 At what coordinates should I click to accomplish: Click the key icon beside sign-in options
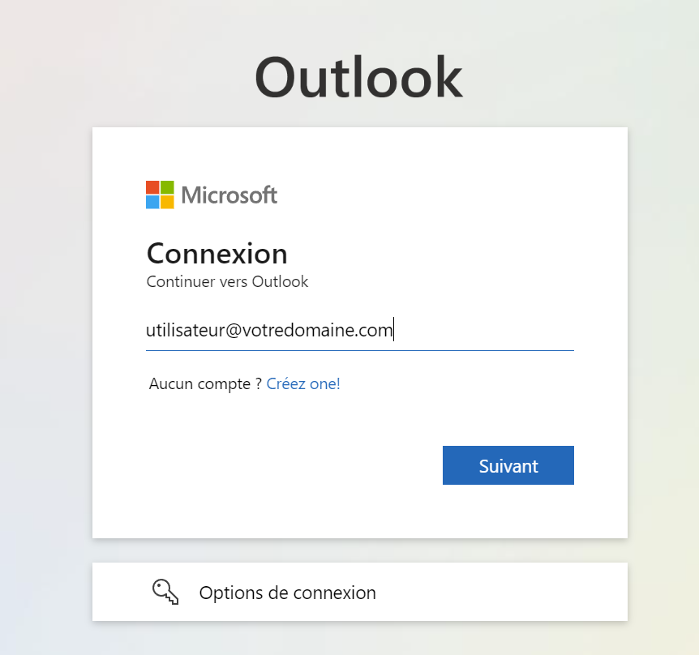coord(165,592)
